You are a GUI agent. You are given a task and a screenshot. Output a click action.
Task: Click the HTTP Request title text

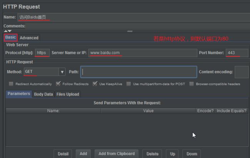[22, 7]
